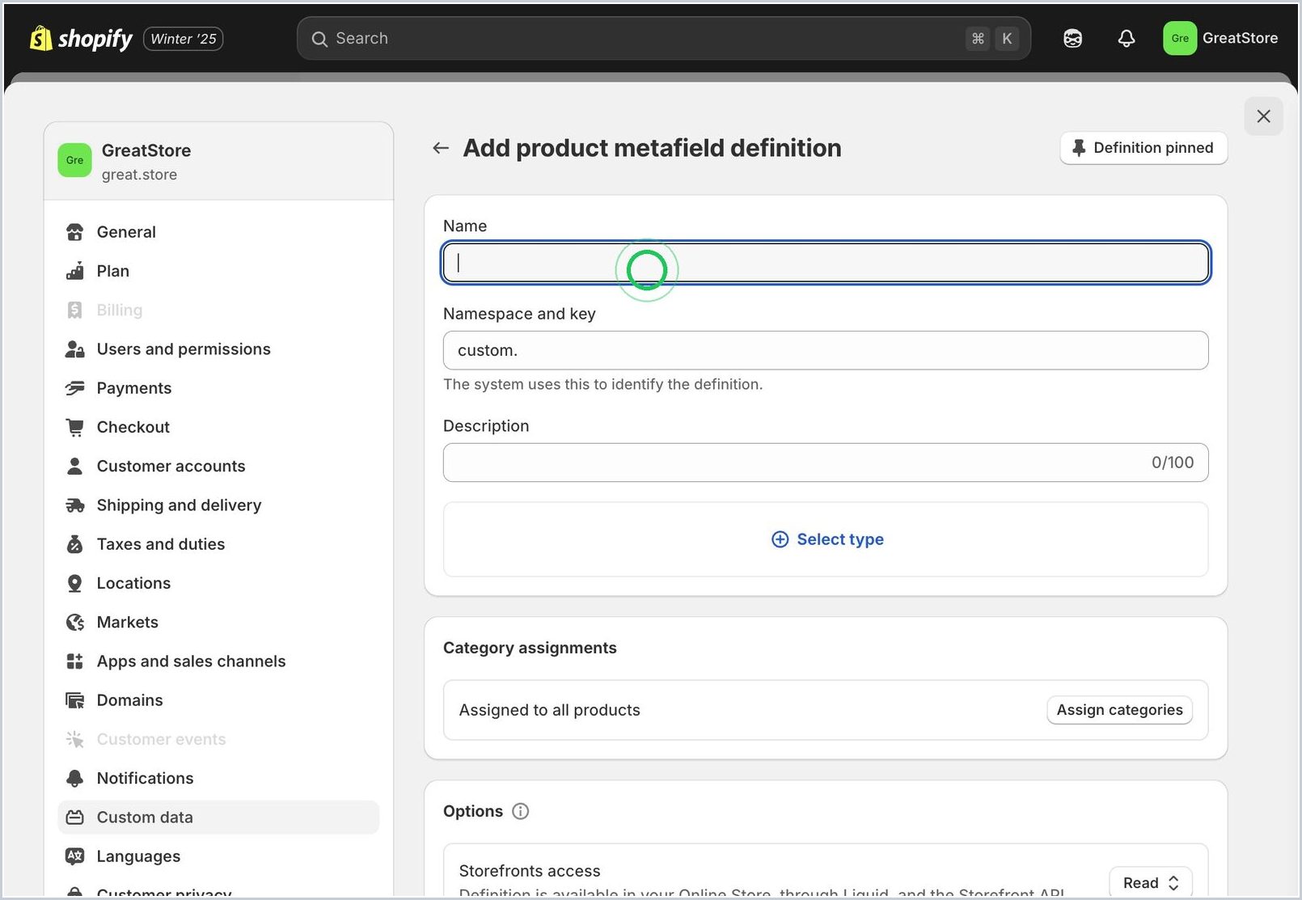Click the Apps and sales channels icon
Screen dimensions: 1302x900
(x=75, y=661)
